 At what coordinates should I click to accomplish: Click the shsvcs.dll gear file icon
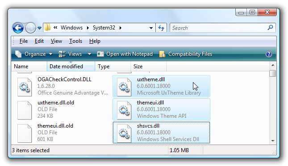[124, 133]
